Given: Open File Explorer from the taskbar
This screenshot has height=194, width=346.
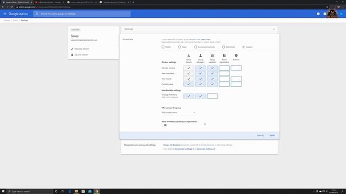Looking at the screenshot, I should coord(76,191).
